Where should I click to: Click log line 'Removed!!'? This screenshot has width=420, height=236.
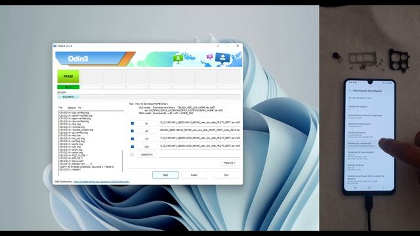coord(71,161)
